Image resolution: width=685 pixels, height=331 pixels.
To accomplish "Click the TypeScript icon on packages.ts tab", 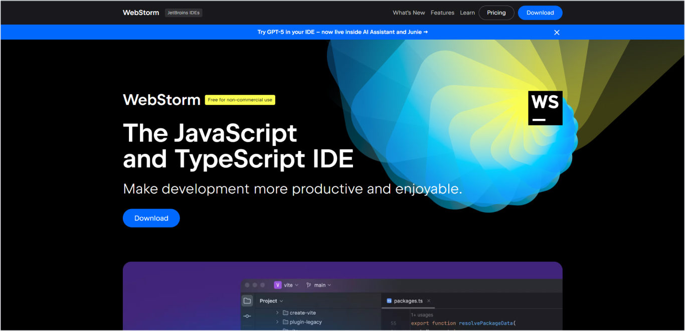I will tap(389, 301).
